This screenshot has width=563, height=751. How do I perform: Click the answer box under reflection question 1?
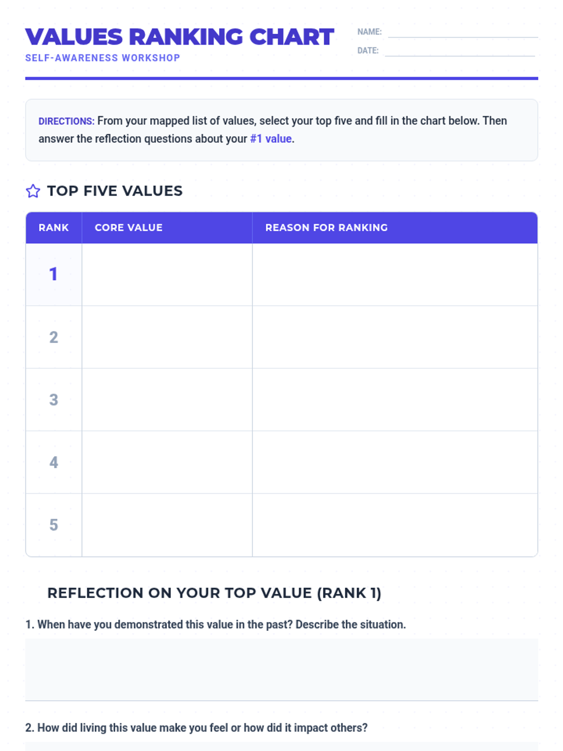click(281, 670)
